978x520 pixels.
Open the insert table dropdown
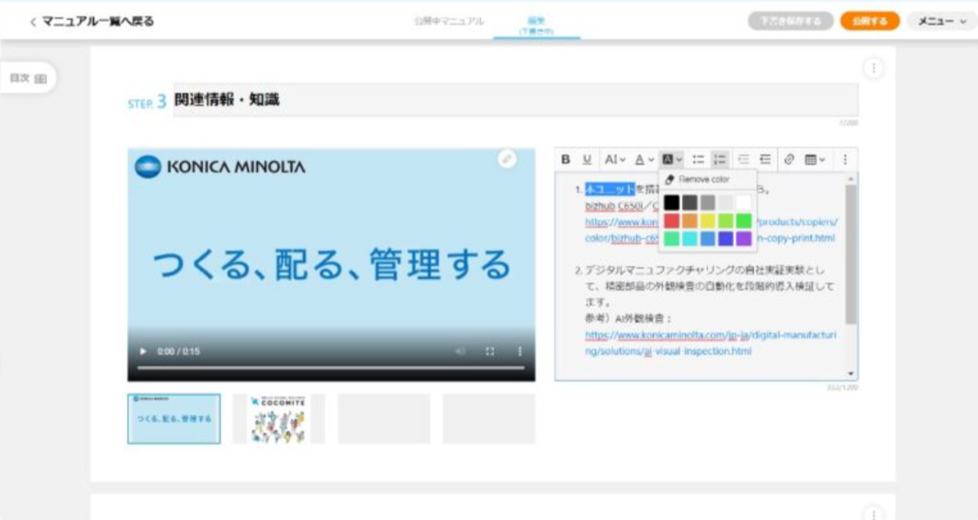(x=815, y=159)
